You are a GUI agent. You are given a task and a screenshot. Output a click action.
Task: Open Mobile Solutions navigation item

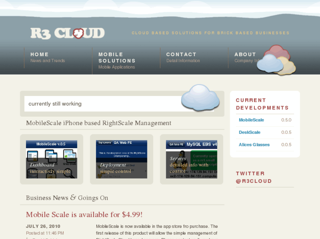[x=117, y=57]
